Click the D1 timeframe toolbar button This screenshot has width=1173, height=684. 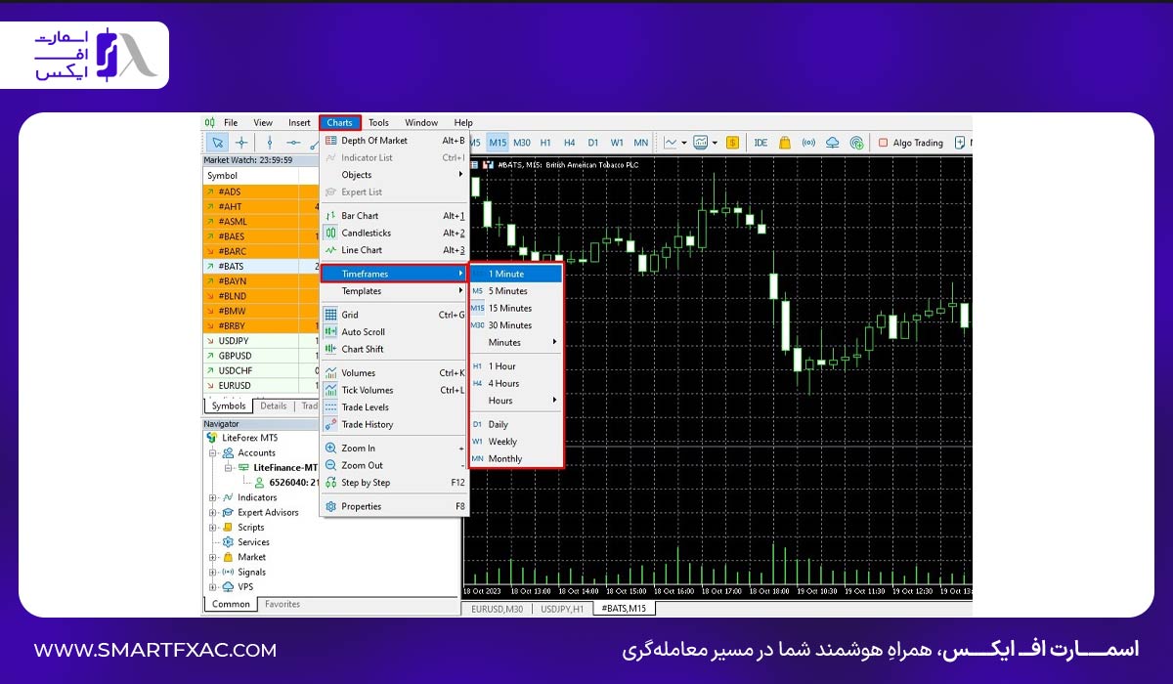tap(592, 143)
